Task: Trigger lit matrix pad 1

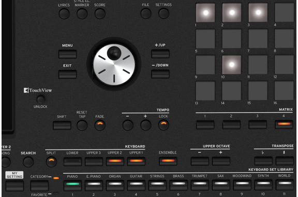Action: (x=205, y=12)
